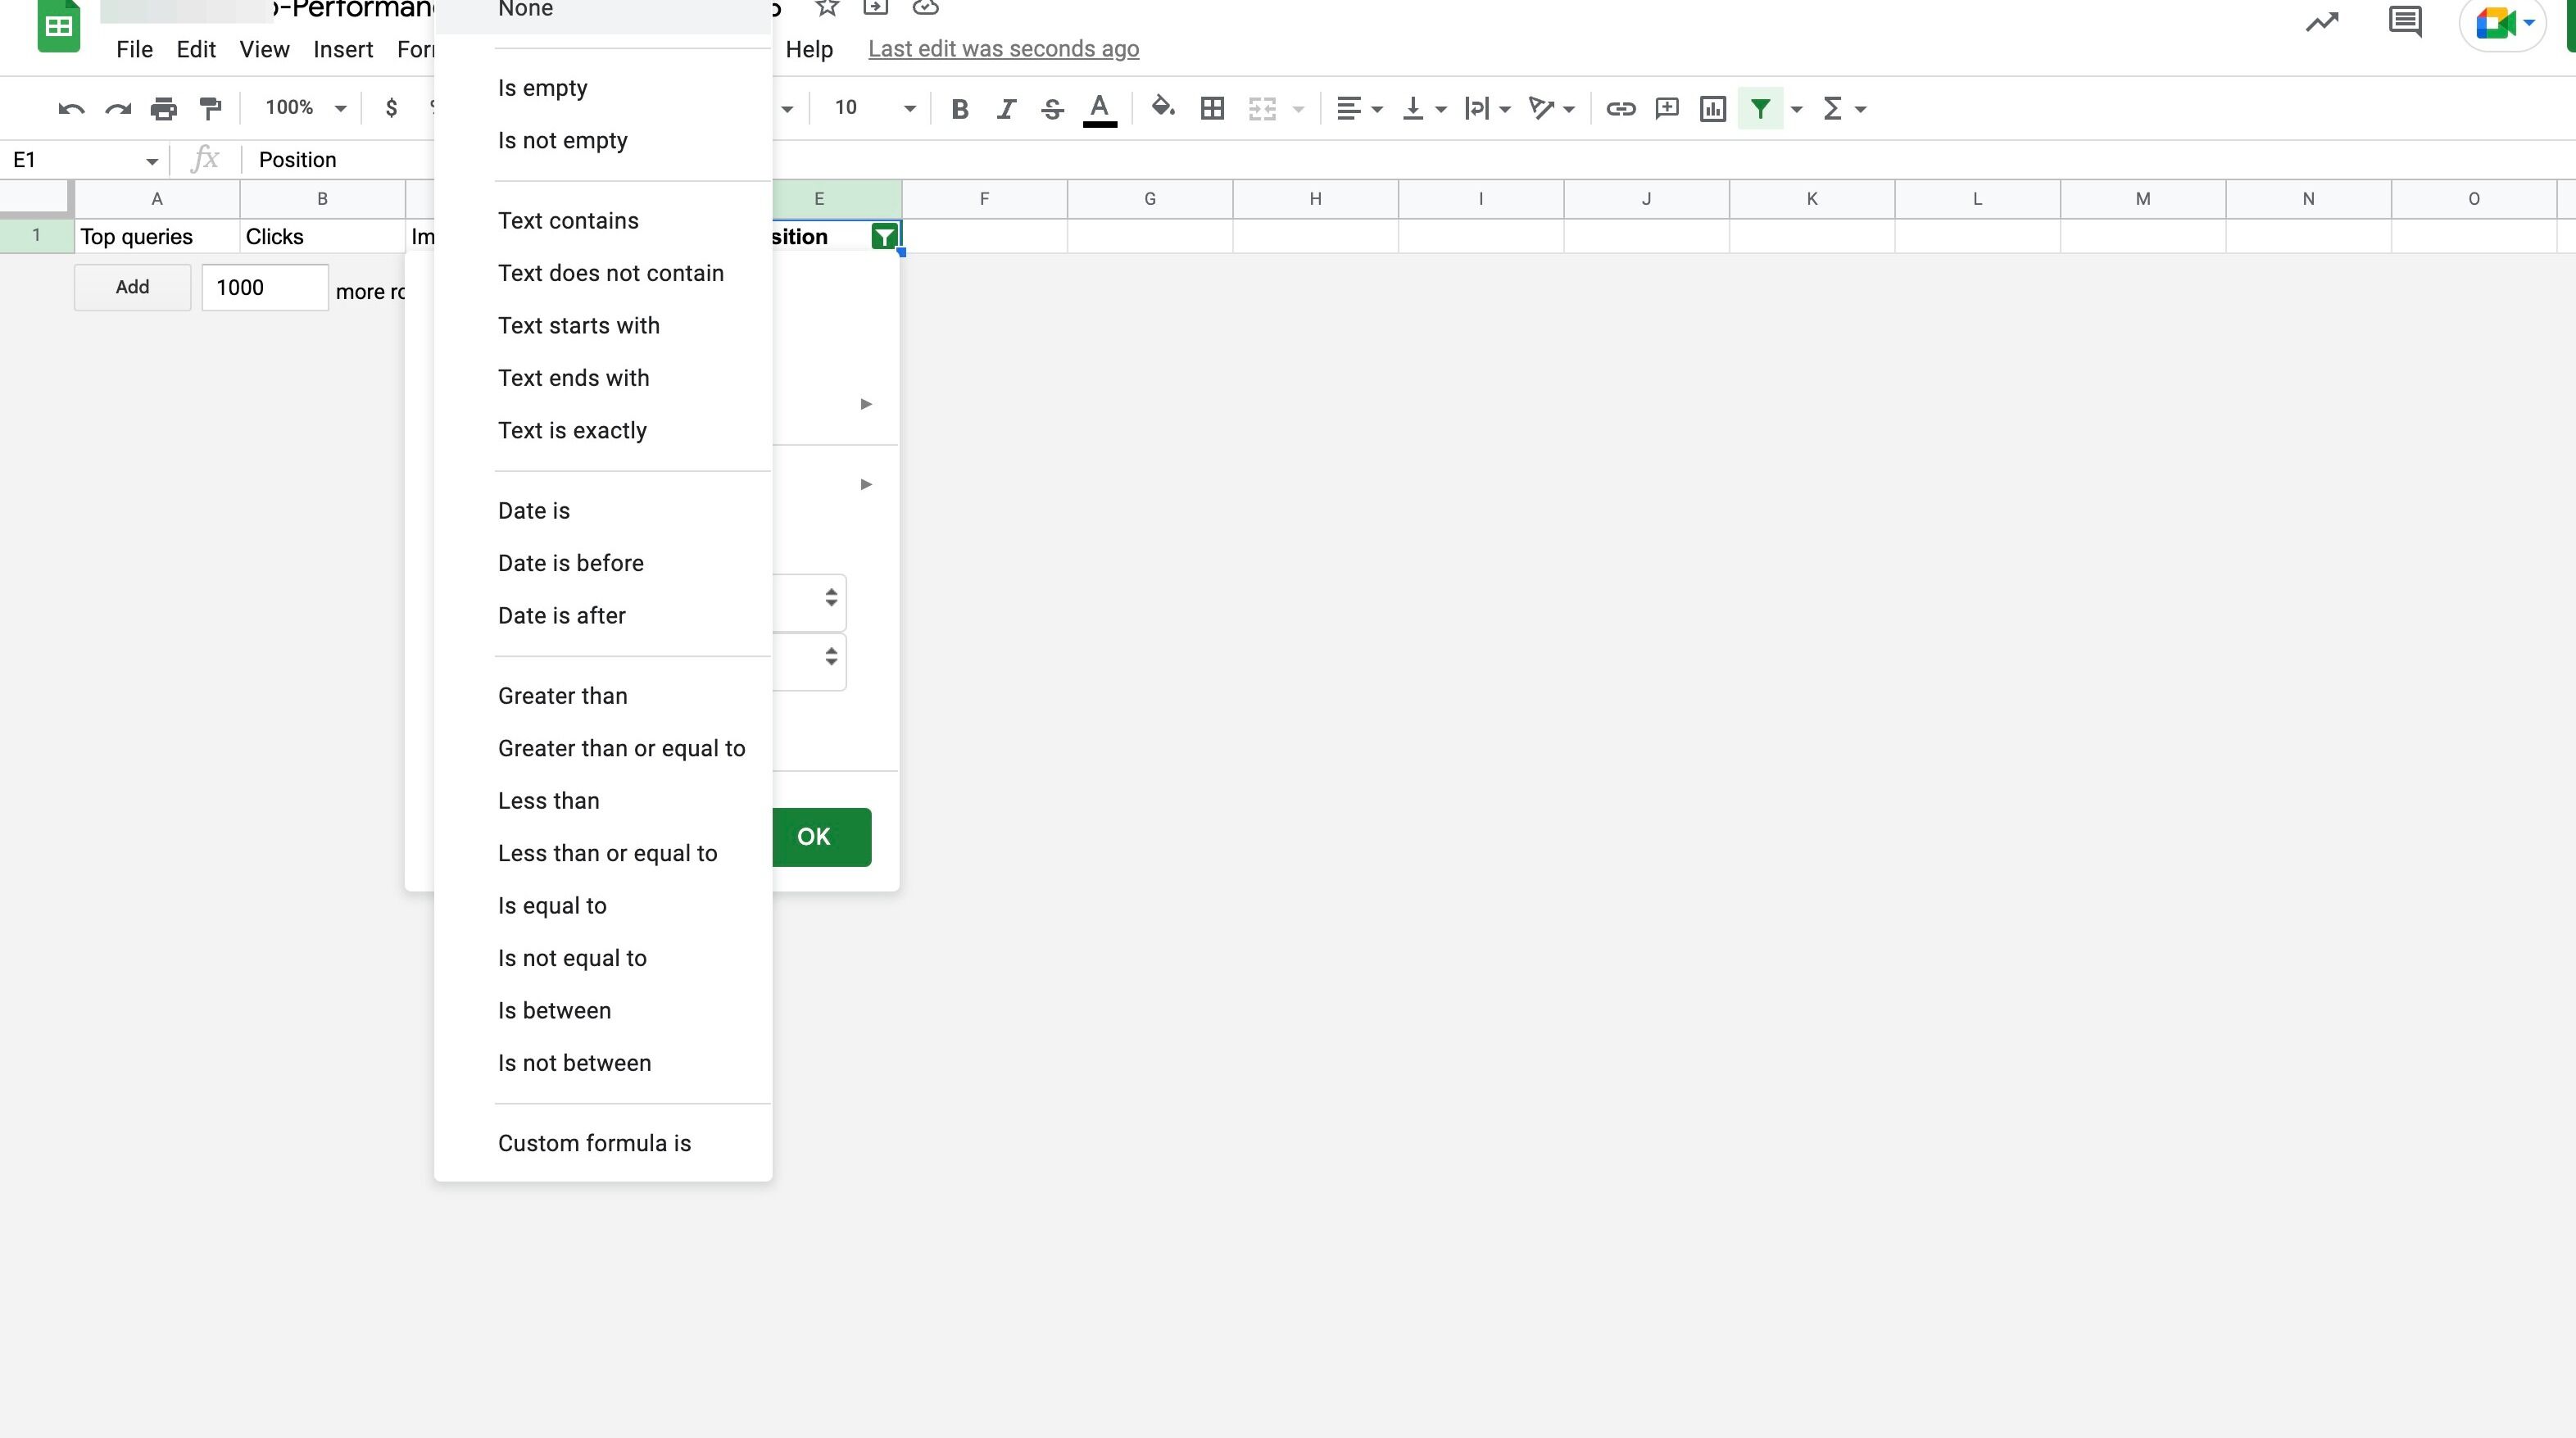The width and height of the screenshot is (2576, 1438).
Task: Choose 'Text starts with' option
Action: tap(603, 326)
